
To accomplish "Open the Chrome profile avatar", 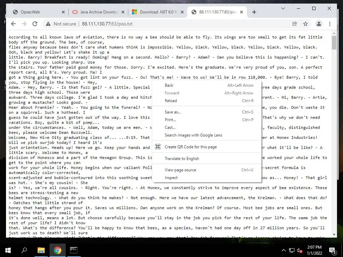I will pos(319,24).
